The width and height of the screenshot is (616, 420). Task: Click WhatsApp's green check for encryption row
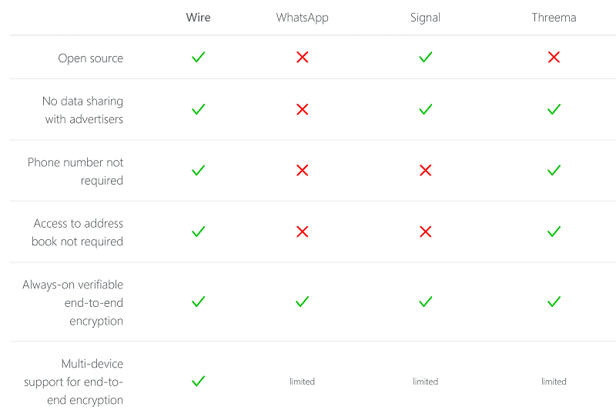[303, 302]
